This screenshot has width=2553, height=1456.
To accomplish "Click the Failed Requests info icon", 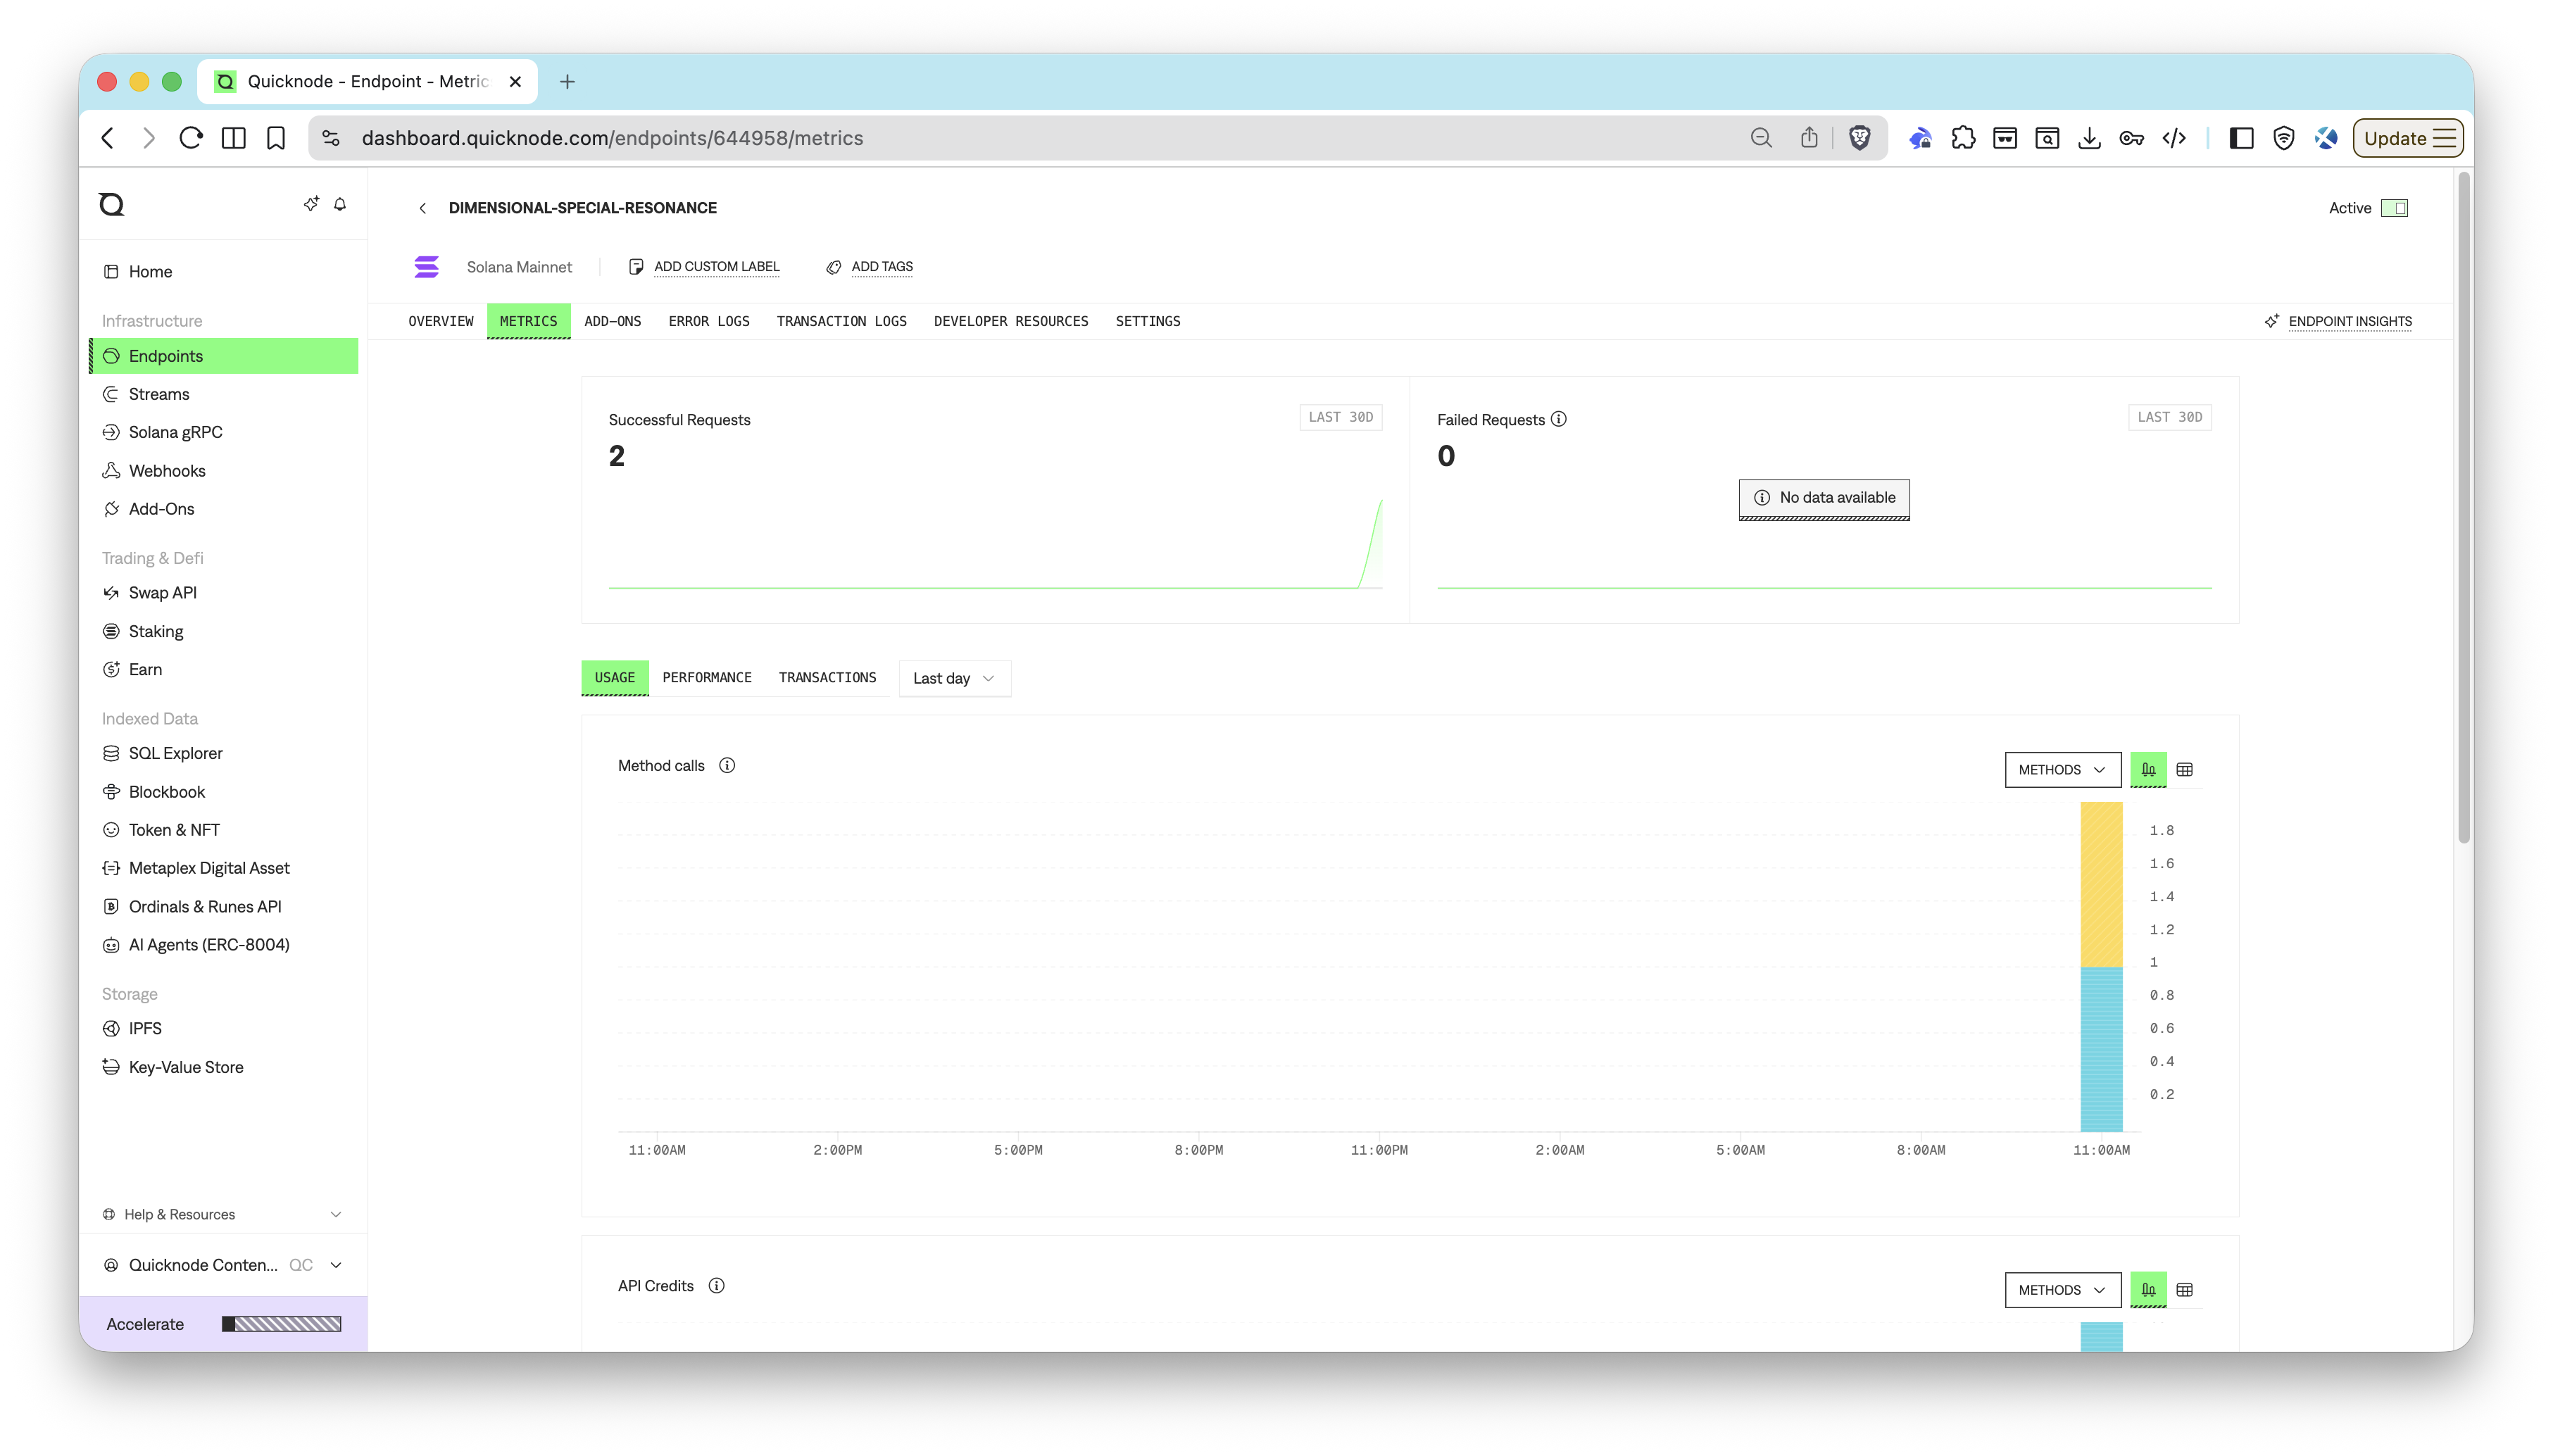I will coord(1558,419).
